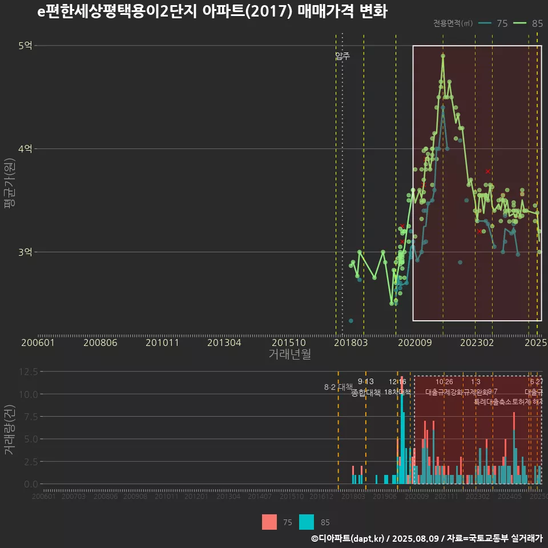548x548 pixels.
Task: Click the teal 85 swatch in bottom legend
Action: 307,522
